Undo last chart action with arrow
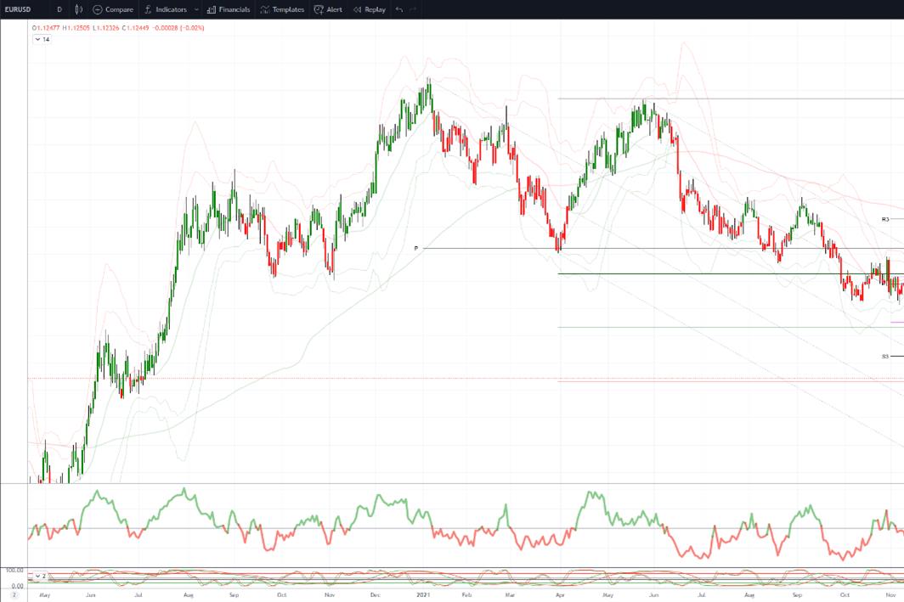904x602 pixels. (x=399, y=9)
